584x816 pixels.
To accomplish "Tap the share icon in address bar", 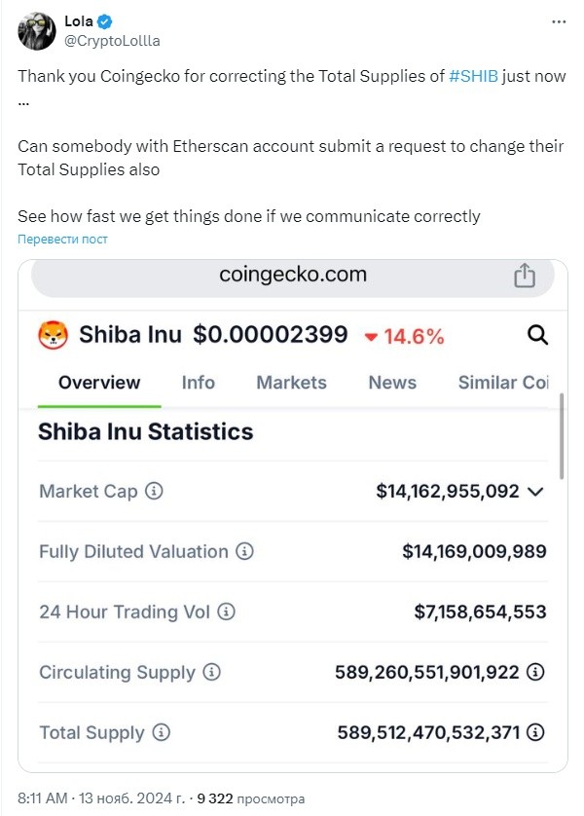I will (525, 276).
